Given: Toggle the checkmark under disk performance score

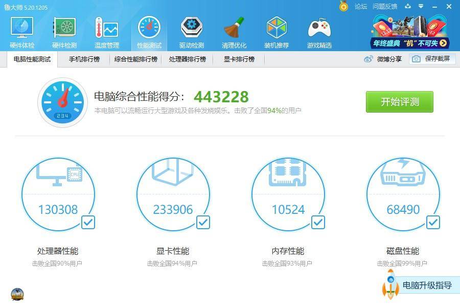Looking at the screenshot, I should [433, 222].
